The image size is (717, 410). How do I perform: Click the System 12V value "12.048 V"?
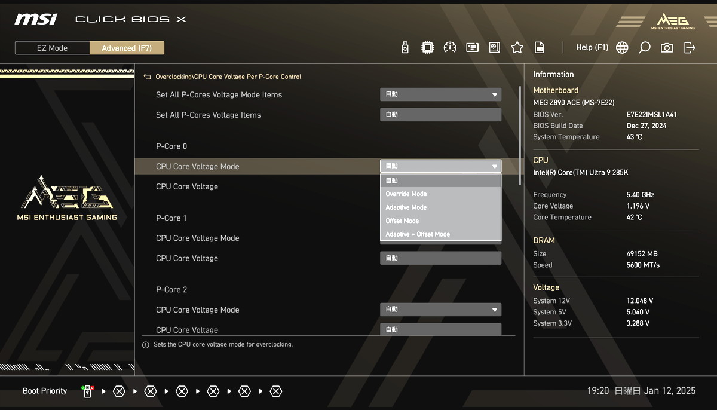pyautogui.click(x=639, y=301)
